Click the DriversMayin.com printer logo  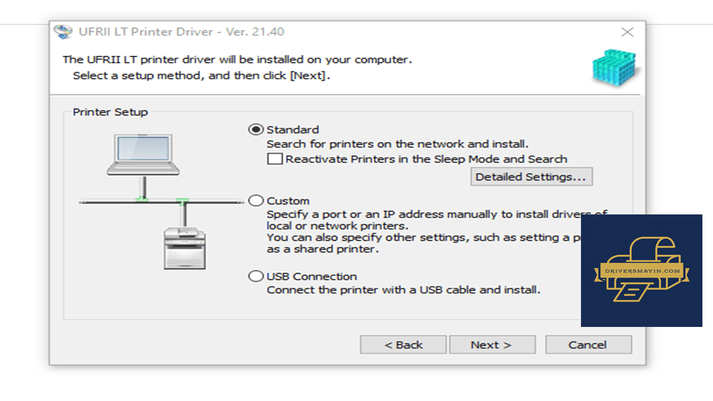point(642,271)
